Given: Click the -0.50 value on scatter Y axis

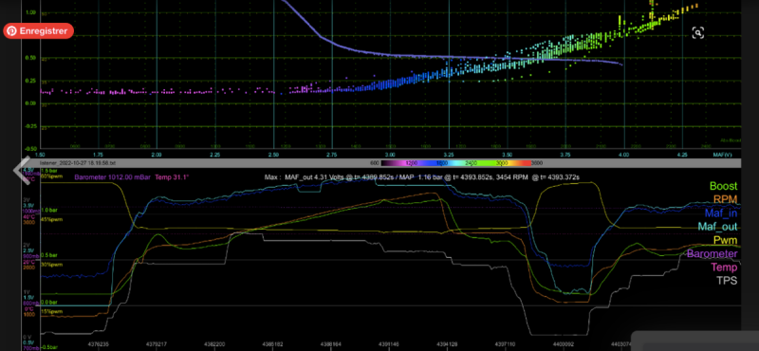Looking at the screenshot, I should coord(30,149).
